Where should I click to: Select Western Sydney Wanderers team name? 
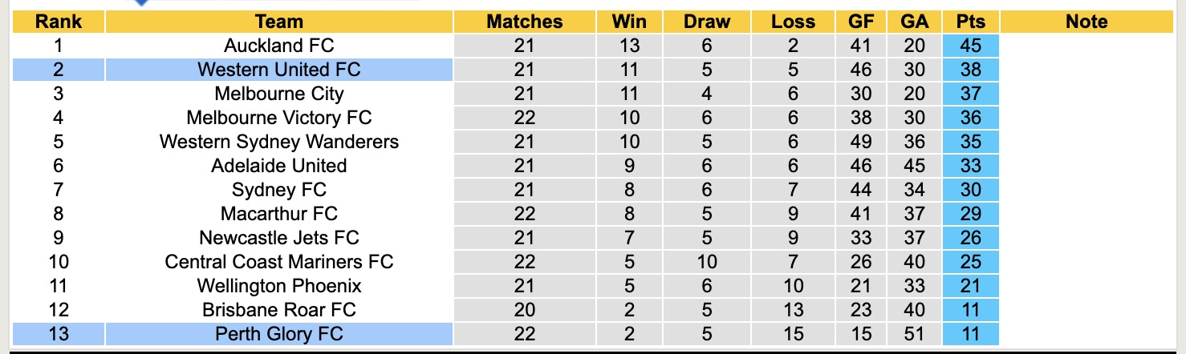point(279,142)
